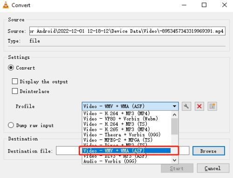233x178 pixels.
Task: Click the VLC cone icon in title bar
Action: tap(6, 5)
